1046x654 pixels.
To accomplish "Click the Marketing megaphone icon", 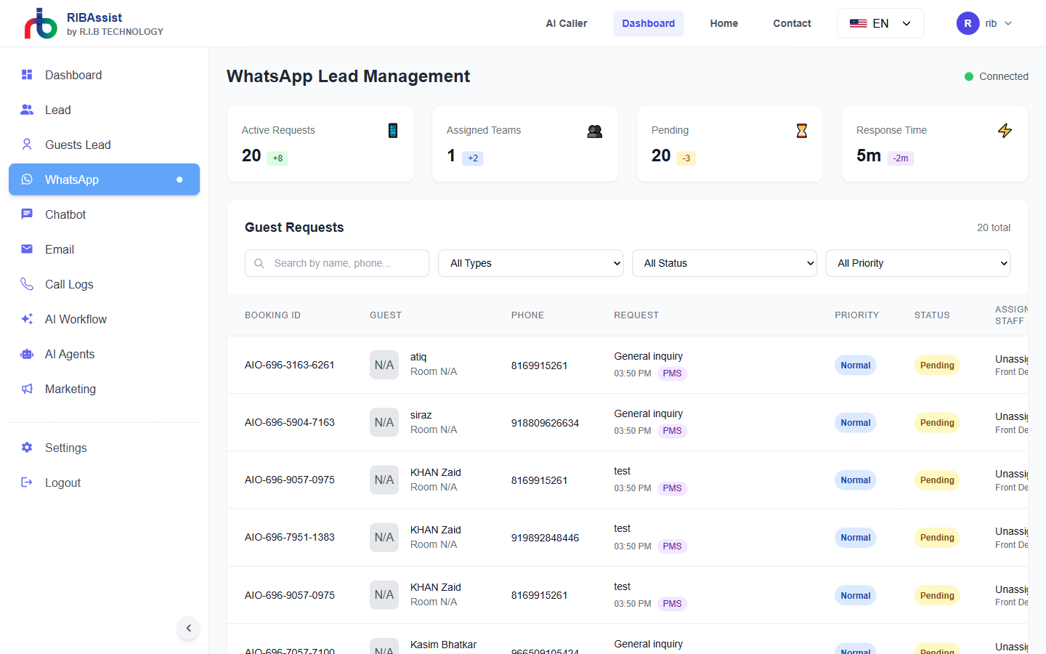I will click(x=27, y=389).
